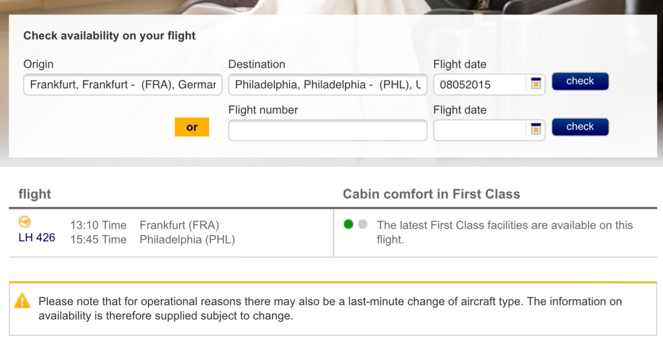This screenshot has width=663, height=361.
Task: Click the flight date field containing 08052015
Action: point(480,85)
